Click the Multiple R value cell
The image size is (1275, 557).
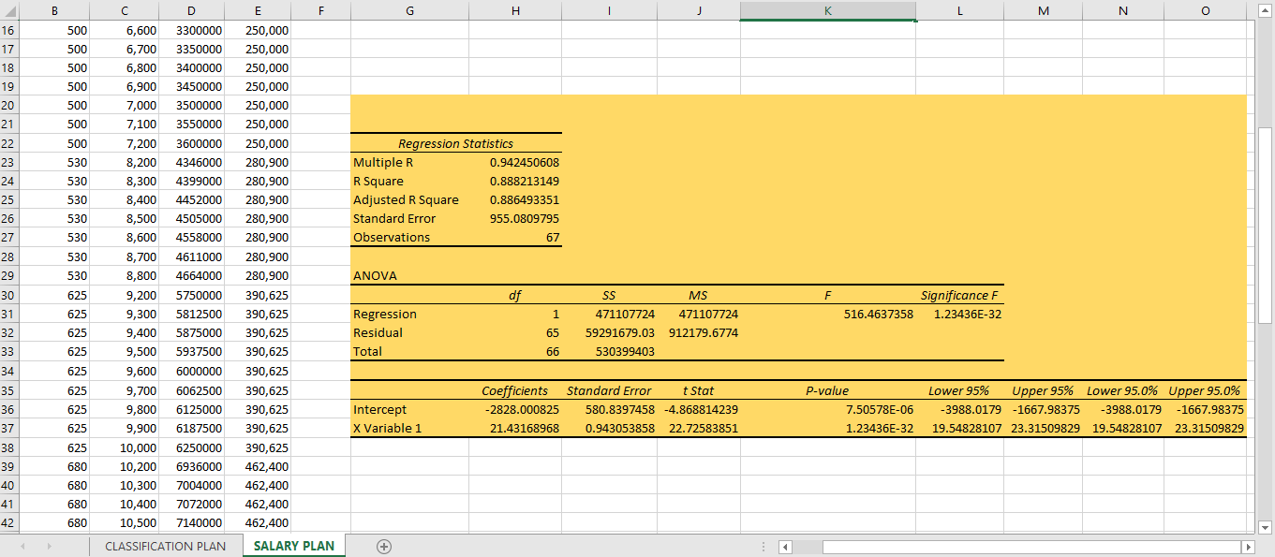pos(514,162)
